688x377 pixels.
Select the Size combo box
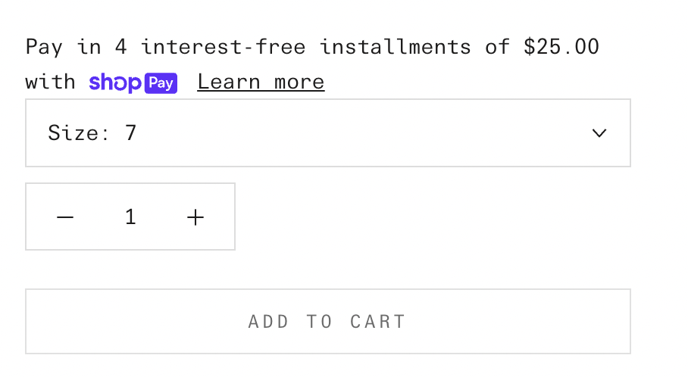click(327, 133)
